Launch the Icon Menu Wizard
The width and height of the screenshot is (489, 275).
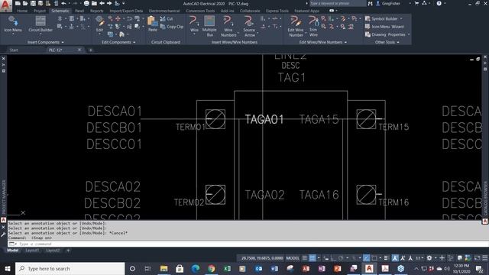pos(384,27)
